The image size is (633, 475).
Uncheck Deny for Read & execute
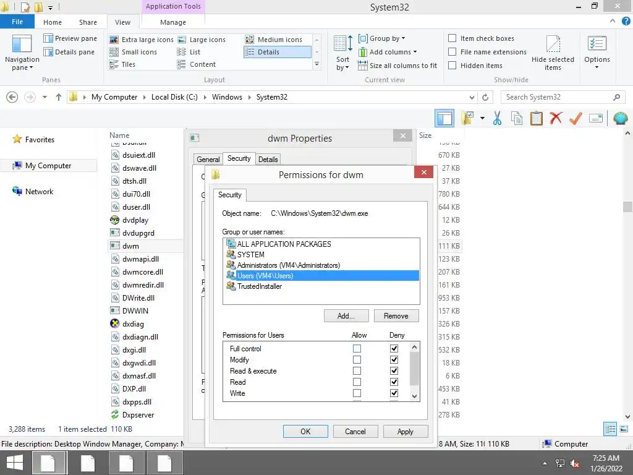tap(394, 370)
